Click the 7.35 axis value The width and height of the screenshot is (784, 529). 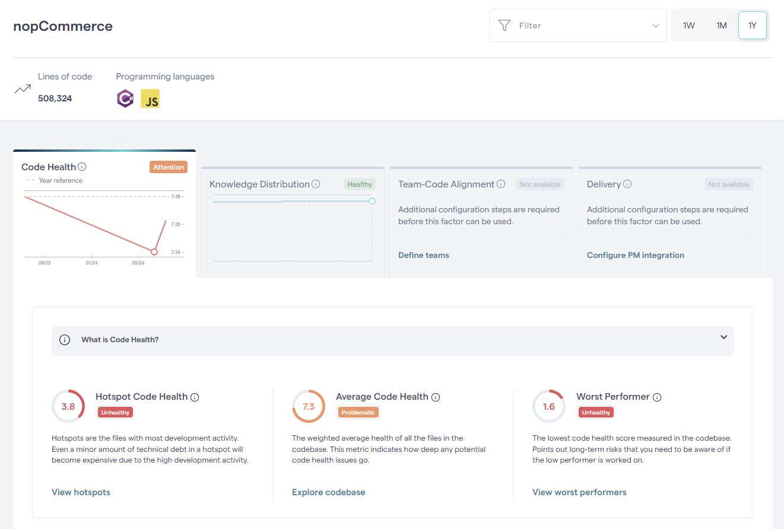[176, 224]
